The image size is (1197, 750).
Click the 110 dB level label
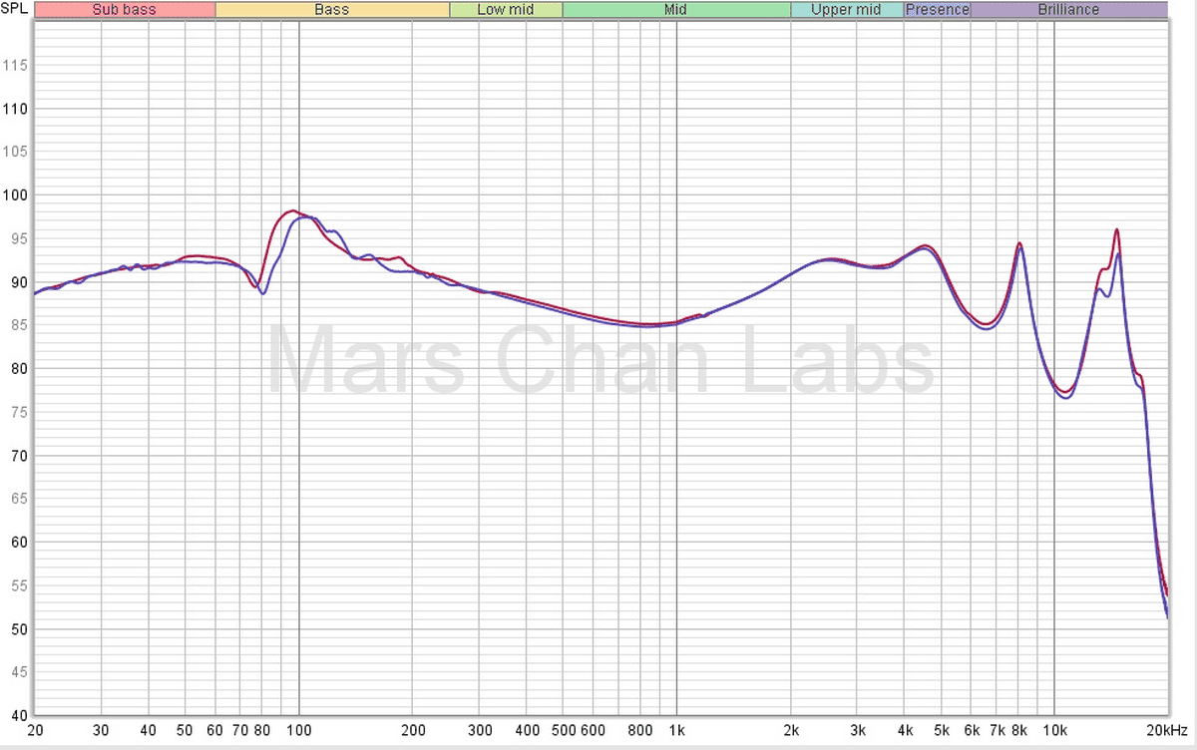pos(14,109)
